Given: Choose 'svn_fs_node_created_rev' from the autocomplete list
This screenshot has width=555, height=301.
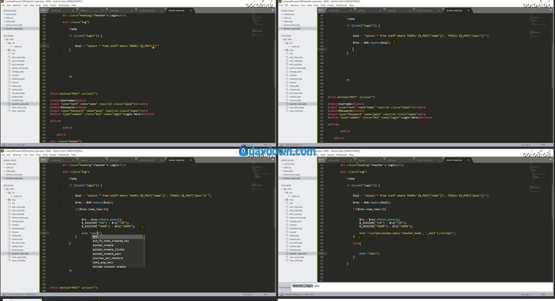Looking at the screenshot, I should click(x=117, y=241).
